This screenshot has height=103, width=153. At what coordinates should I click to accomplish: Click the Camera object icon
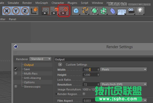click(131, 11)
